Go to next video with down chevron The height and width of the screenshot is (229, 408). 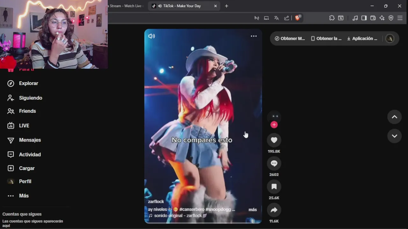(394, 136)
